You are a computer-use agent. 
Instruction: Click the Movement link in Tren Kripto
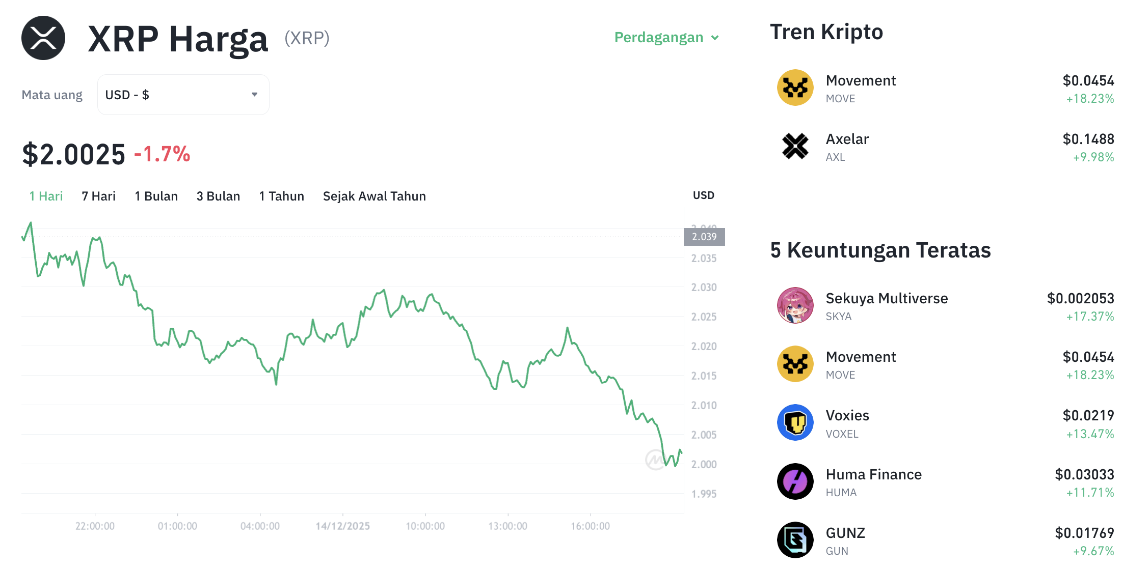coord(861,80)
